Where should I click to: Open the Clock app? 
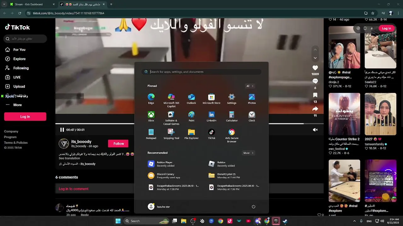pyautogui.click(x=252, y=116)
